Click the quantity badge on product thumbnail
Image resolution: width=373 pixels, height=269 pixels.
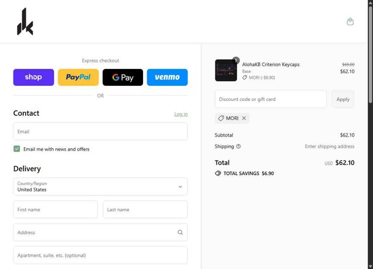coord(236,60)
